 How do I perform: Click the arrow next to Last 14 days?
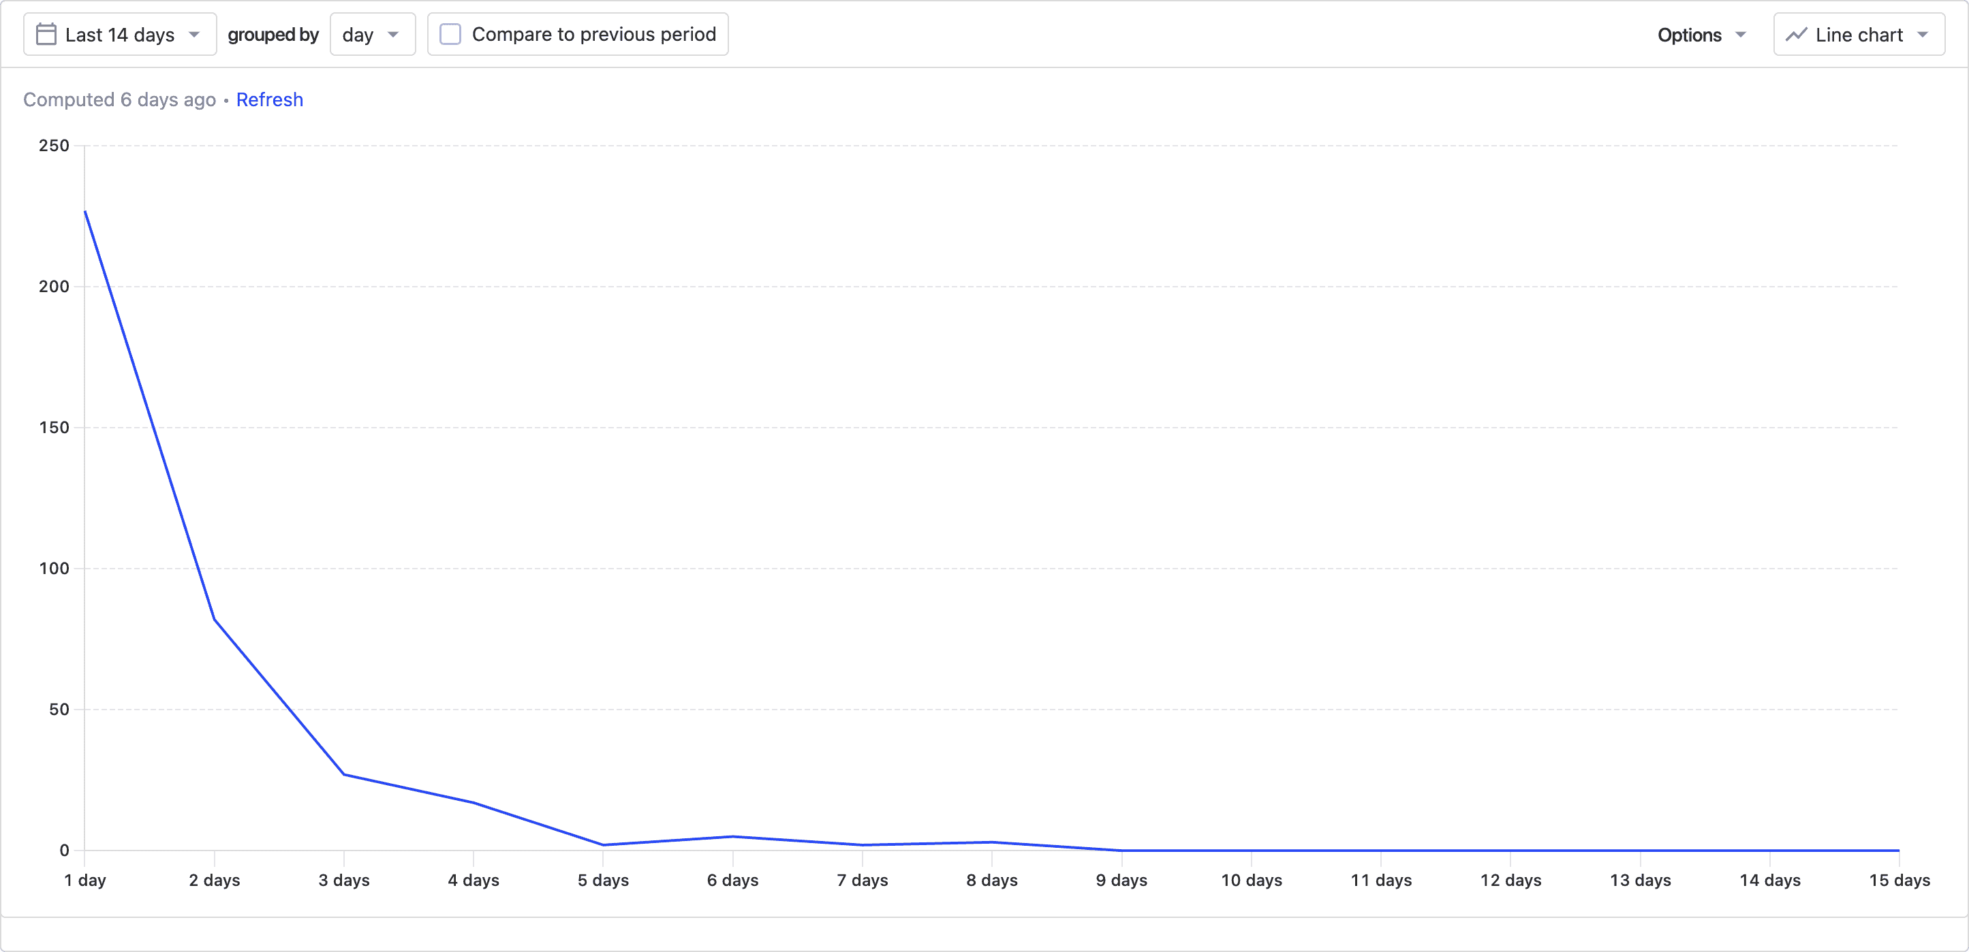click(x=194, y=34)
